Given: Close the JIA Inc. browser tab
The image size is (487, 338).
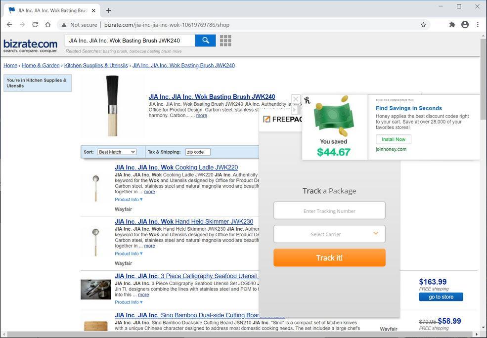Looking at the screenshot, I should coord(94,10).
